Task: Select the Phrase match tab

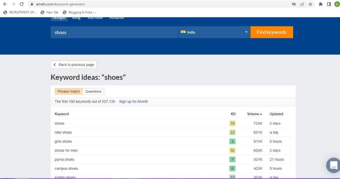Action: (68, 91)
